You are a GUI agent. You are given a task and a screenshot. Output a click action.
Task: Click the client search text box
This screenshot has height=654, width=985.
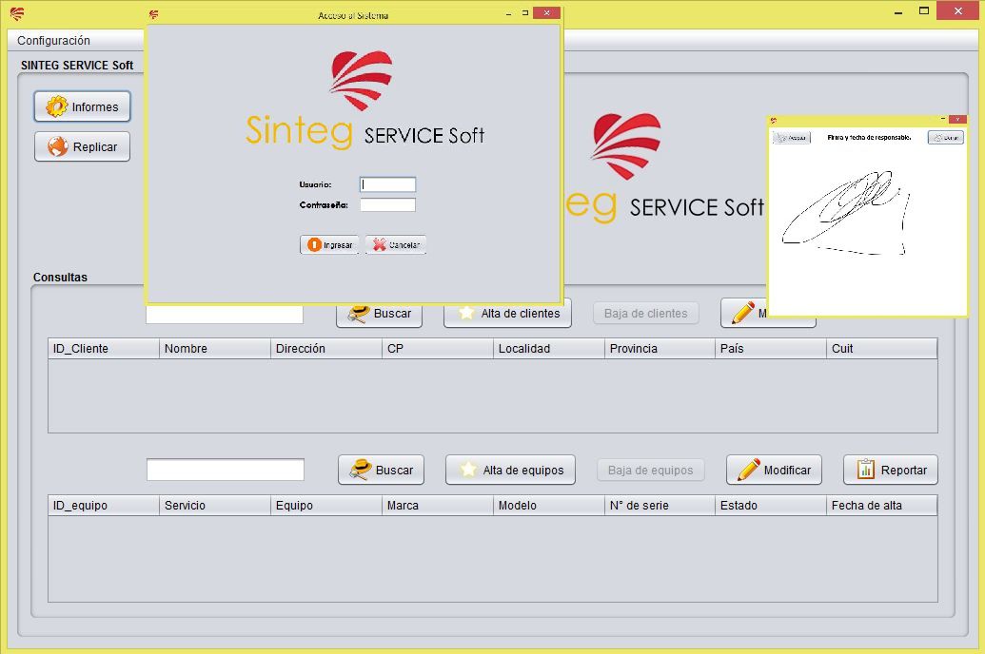pyautogui.click(x=225, y=315)
